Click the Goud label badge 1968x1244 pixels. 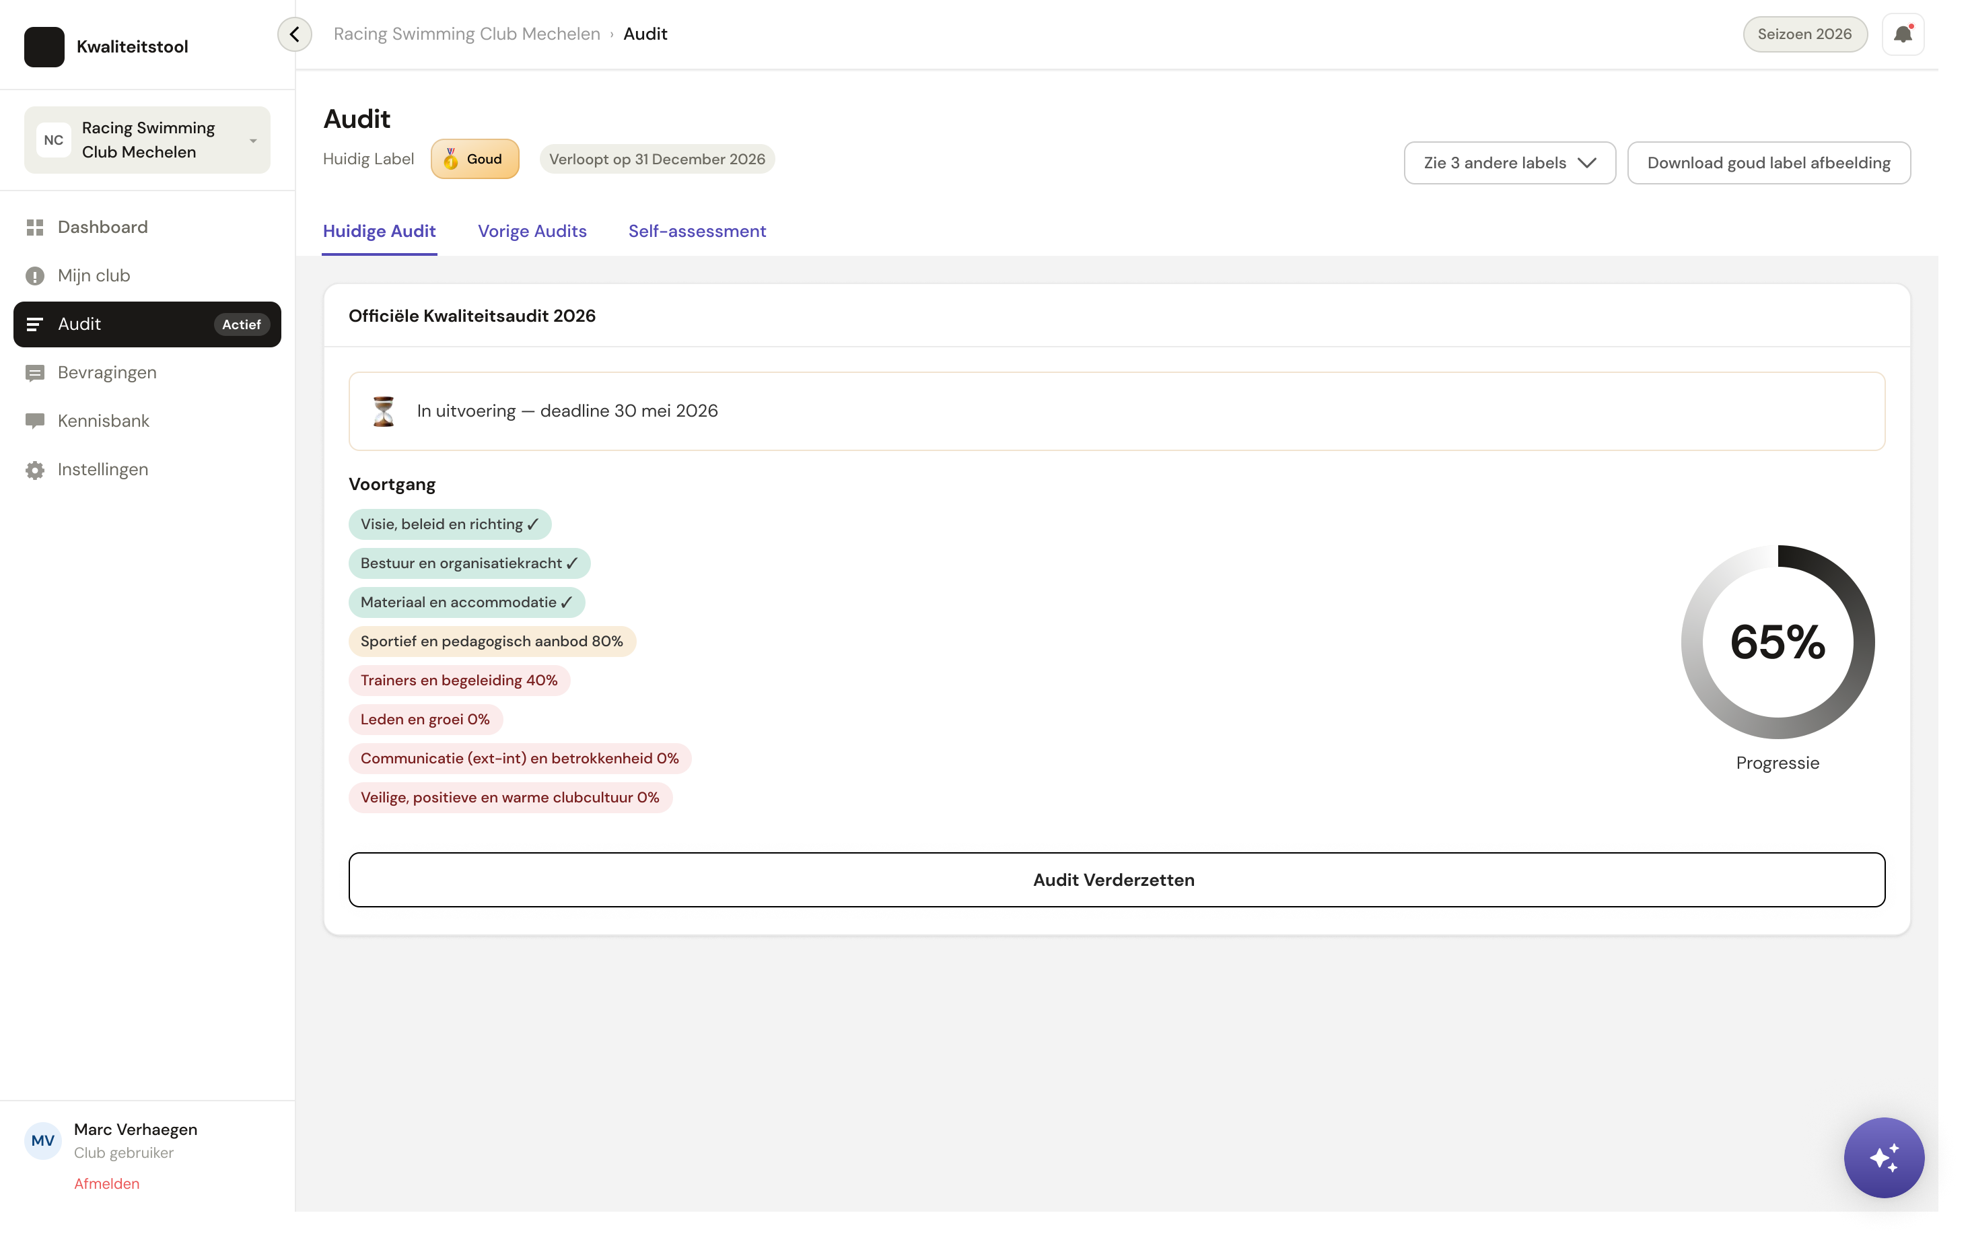coord(475,160)
